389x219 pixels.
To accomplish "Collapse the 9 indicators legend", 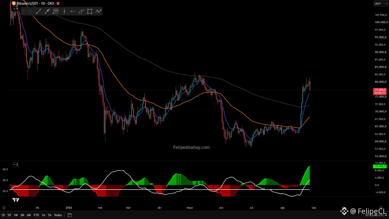I will pyautogui.click(x=15, y=9).
